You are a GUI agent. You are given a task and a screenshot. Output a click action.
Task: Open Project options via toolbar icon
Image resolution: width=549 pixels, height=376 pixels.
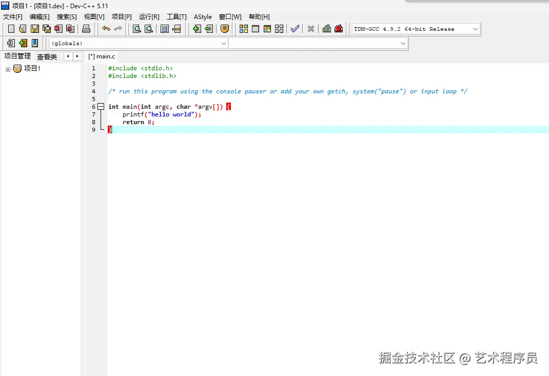click(x=225, y=29)
